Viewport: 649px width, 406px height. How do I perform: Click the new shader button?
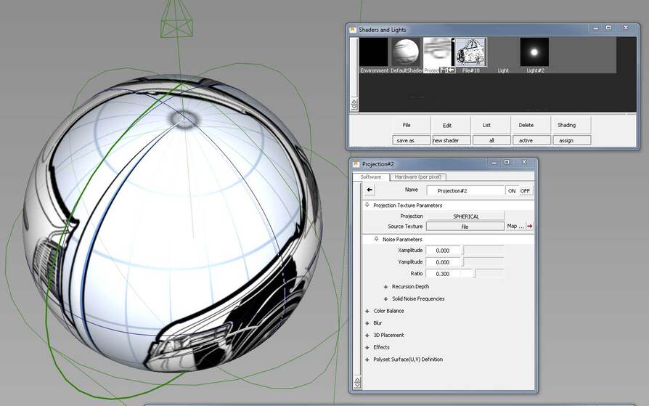click(451, 140)
